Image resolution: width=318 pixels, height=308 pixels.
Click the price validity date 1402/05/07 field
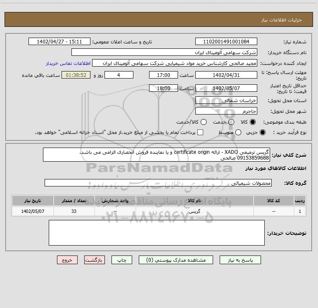tap(226, 88)
